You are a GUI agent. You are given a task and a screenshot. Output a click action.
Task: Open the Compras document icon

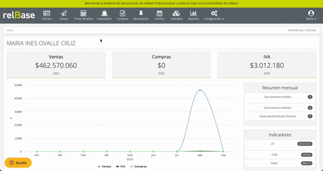[122, 14]
